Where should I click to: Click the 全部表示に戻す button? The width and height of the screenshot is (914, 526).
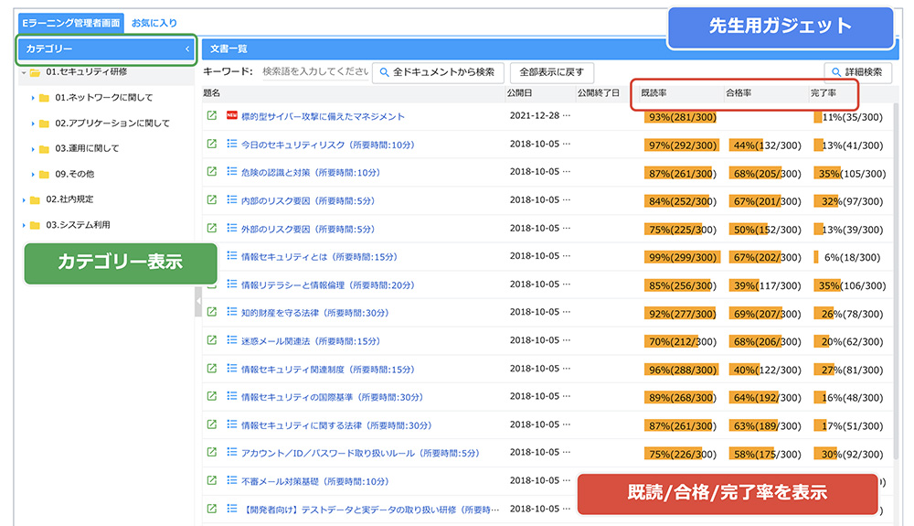point(552,72)
